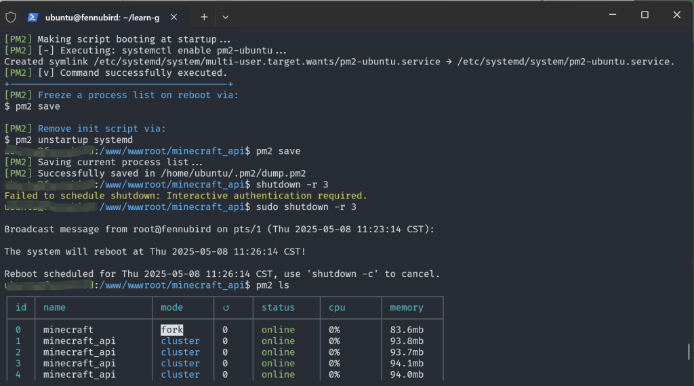This screenshot has width=694, height=386.
Task: Click the /home/ubuntu/.pm2/dump.pm2 path text
Action: pyautogui.click(x=233, y=173)
